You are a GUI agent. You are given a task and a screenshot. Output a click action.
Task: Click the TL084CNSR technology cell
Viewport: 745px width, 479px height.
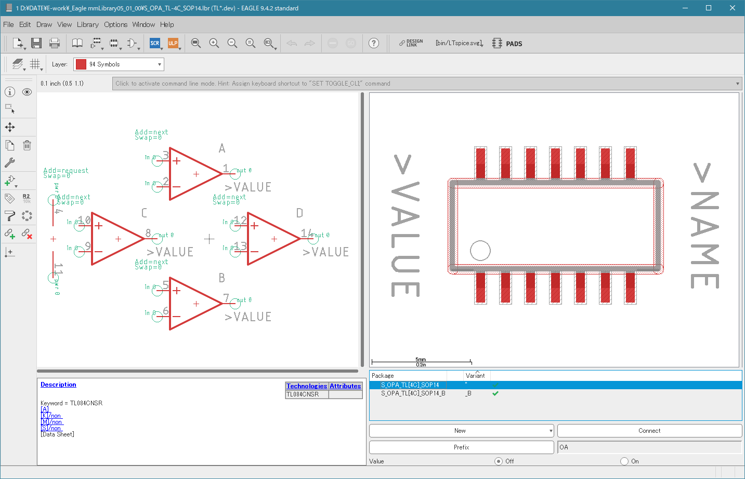point(307,394)
